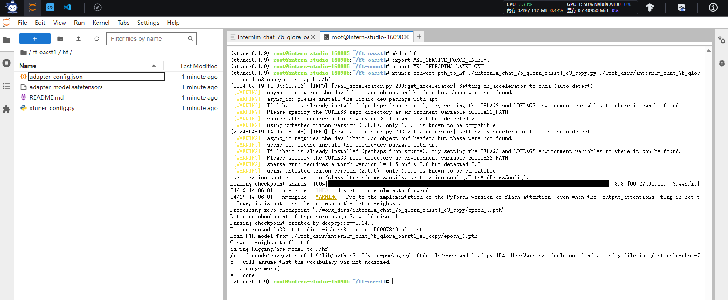Open the Kernel menu
Screen dimensions: 728x300
[x=101, y=23]
